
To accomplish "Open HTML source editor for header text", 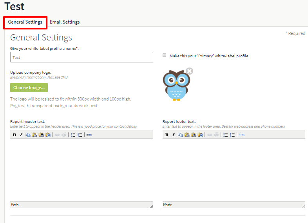I will 89,135.
